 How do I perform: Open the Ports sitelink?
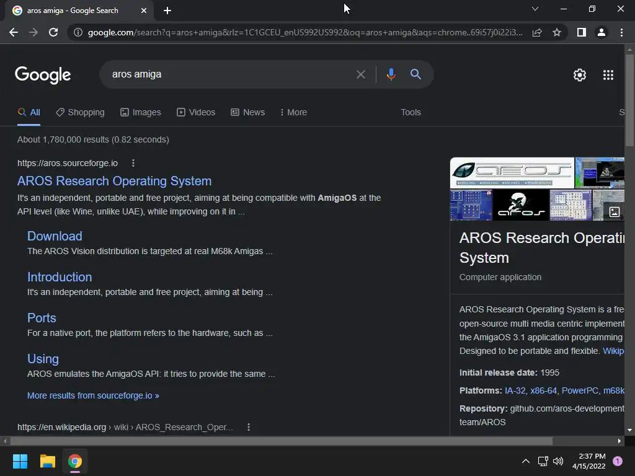coord(42,318)
